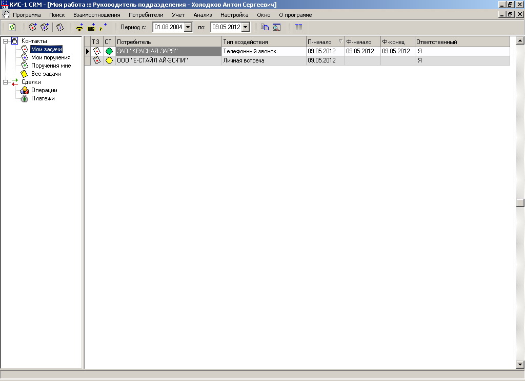Screen dimensions: 525x381
Task: Open the Потребители menu
Action: pos(146,15)
